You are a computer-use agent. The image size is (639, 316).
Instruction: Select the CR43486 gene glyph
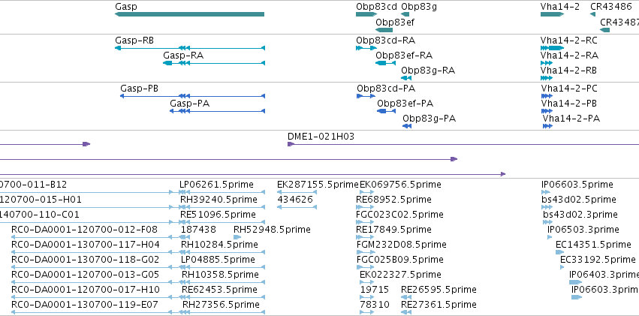(x=593, y=14)
